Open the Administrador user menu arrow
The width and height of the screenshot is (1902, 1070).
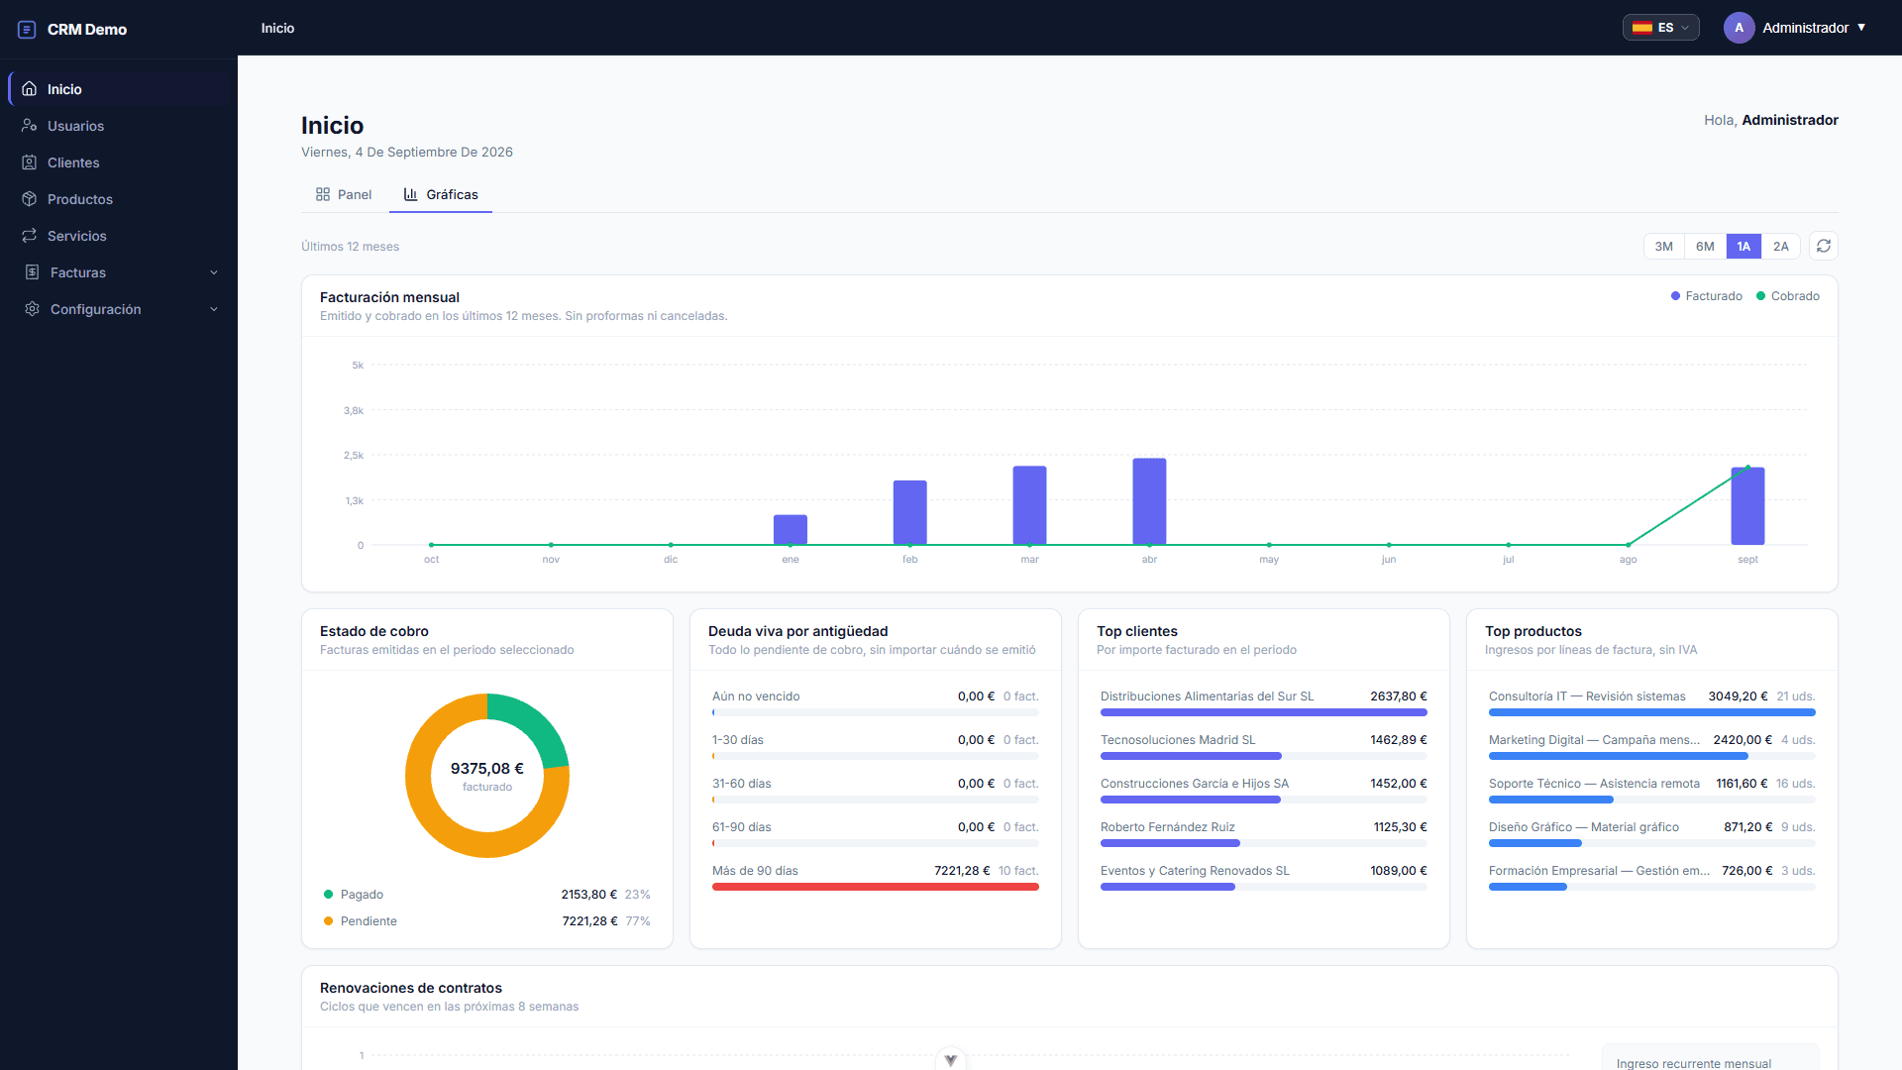[x=1861, y=28]
